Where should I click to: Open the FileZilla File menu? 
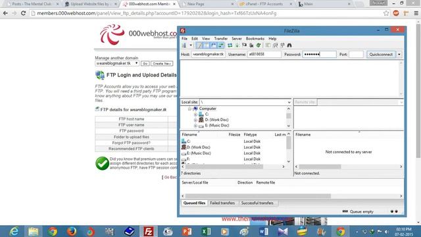pyautogui.click(x=184, y=39)
